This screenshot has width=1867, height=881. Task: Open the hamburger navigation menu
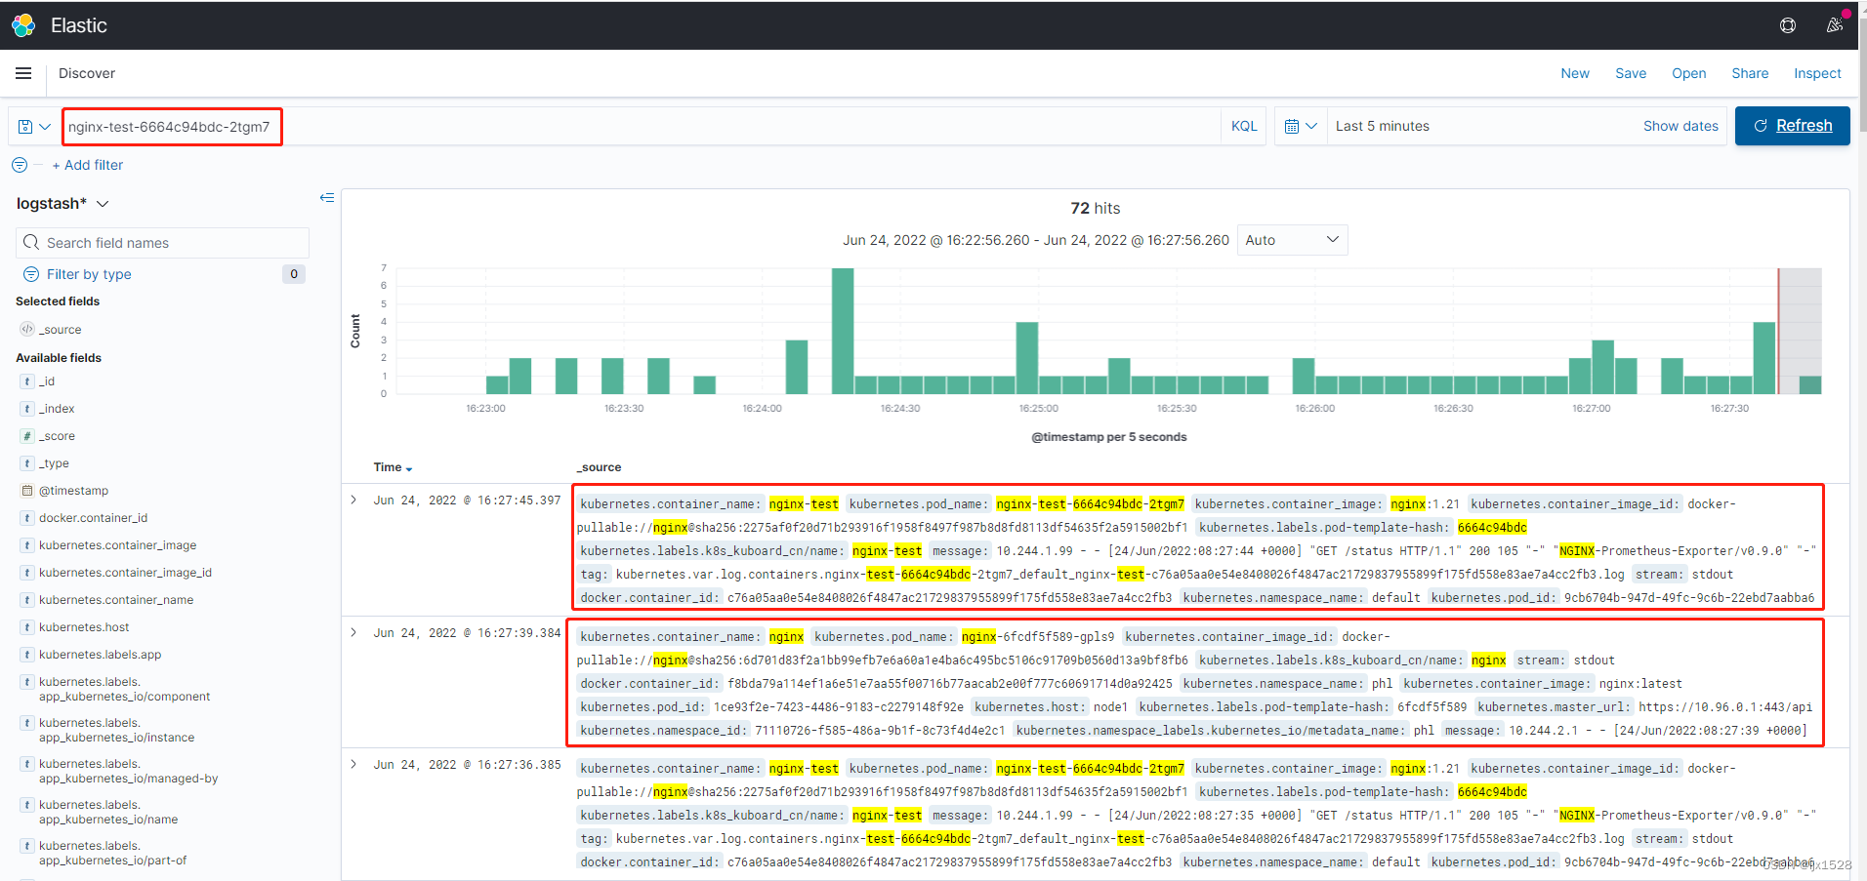pos(23,73)
